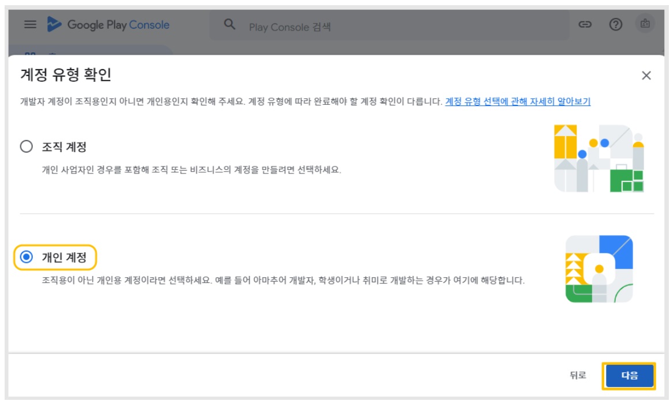The width and height of the screenshot is (670, 401).
Task: Click the Google Play Console logo
Action: point(108,25)
